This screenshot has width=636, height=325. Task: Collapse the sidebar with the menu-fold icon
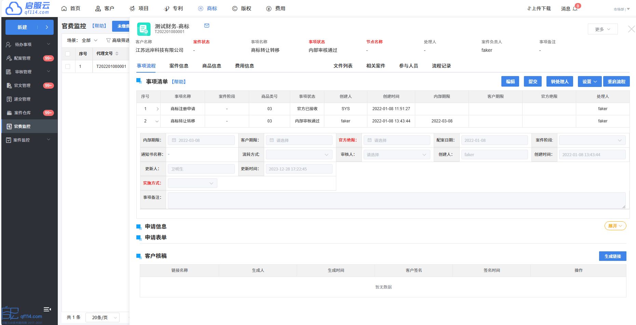tap(47, 309)
